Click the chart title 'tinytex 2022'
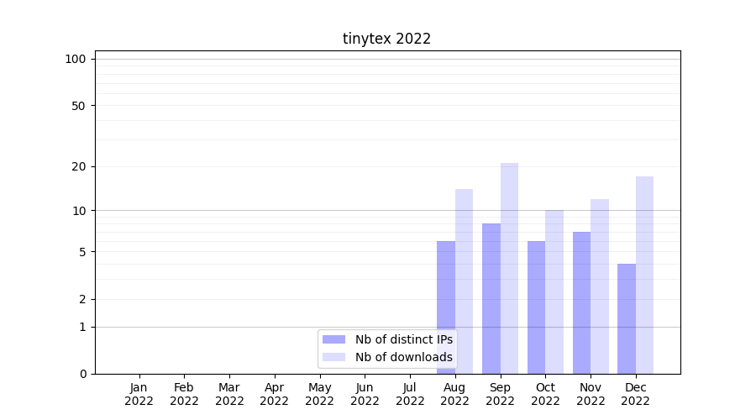The height and width of the screenshot is (420, 756). tap(386, 39)
